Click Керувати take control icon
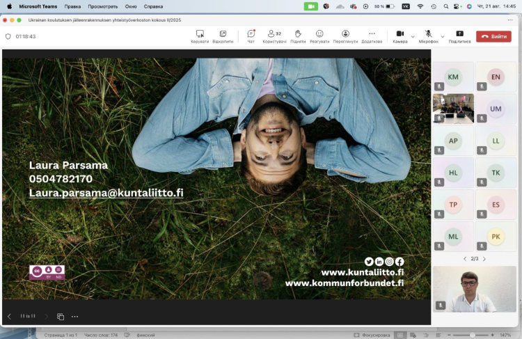This screenshot has height=339, width=522. (200, 34)
